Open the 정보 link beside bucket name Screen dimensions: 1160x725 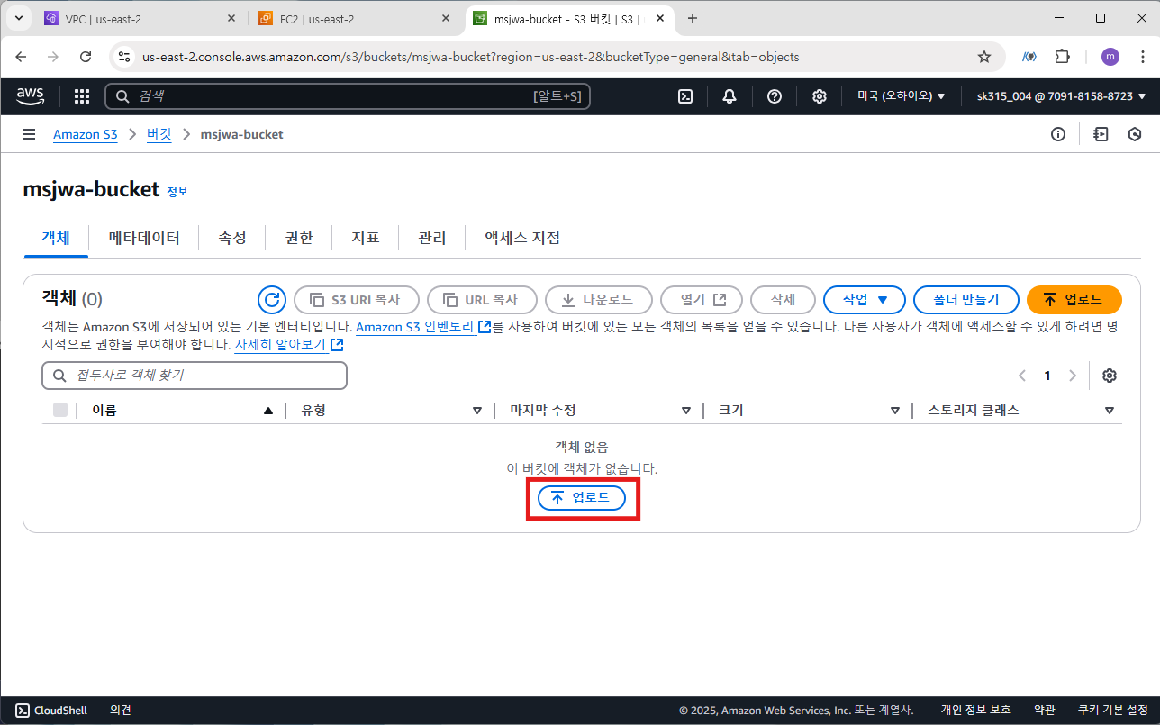pyautogui.click(x=177, y=192)
